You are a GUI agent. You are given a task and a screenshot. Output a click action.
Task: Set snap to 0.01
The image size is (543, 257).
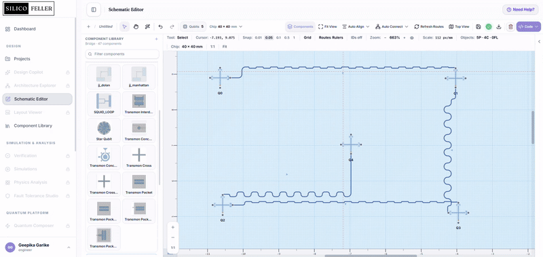tap(259, 38)
